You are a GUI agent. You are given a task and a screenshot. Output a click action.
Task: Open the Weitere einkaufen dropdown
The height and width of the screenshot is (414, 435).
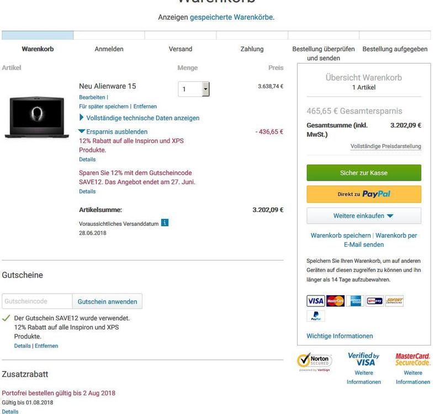tap(363, 215)
